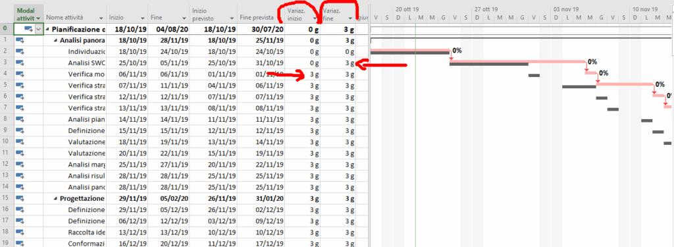The height and width of the screenshot is (247, 674).
Task: Collapse the Pianificazione project summary task
Action: tap(47, 29)
